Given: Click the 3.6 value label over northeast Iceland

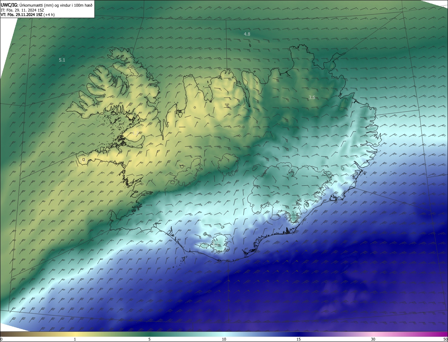Looking at the screenshot, I should [x=312, y=98].
